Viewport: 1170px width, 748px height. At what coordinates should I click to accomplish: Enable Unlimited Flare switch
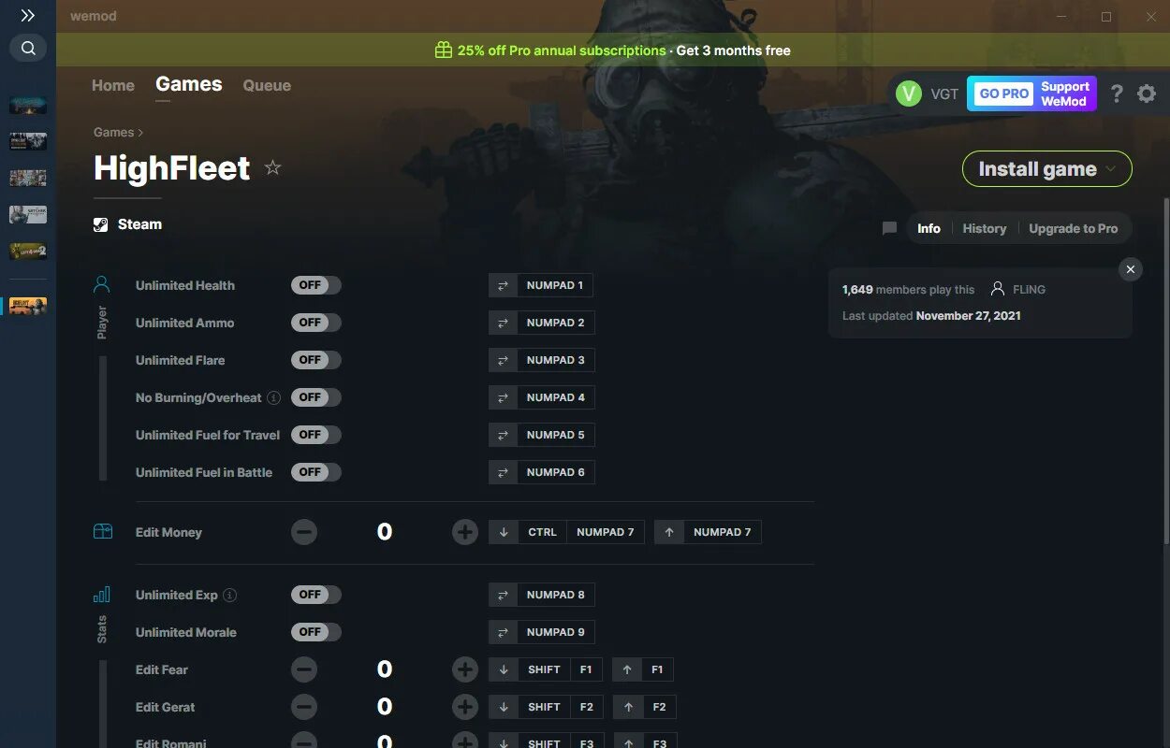tap(316, 360)
